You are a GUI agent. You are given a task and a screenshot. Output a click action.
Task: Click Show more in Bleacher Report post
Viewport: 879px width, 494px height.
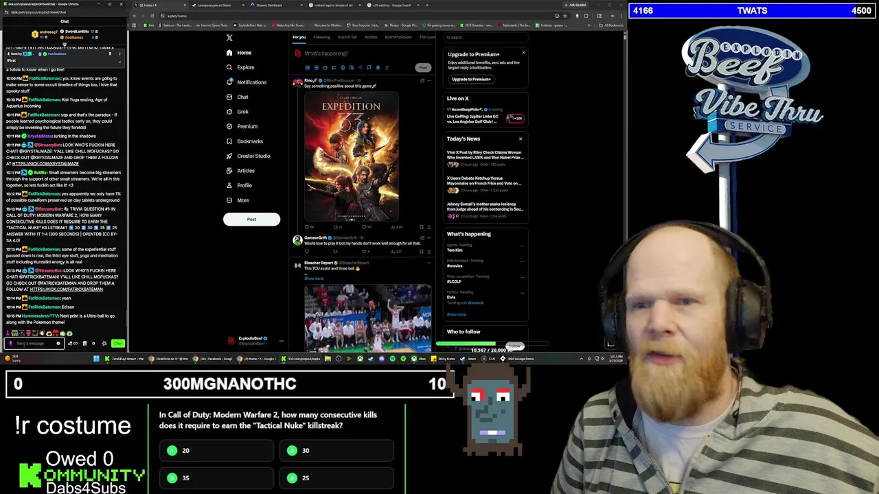314,279
